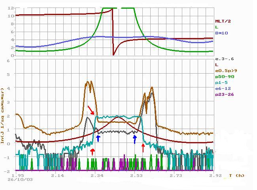257x190 pixels.
Task: Click the right blue upward arrow
Action: pyautogui.click(x=135, y=139)
